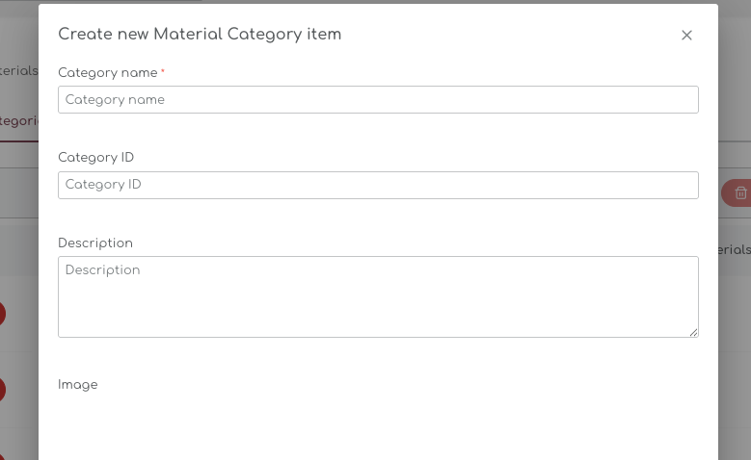The height and width of the screenshot is (460, 751).
Task: Switch to the partially hidden Categories tab
Action: coord(19,121)
